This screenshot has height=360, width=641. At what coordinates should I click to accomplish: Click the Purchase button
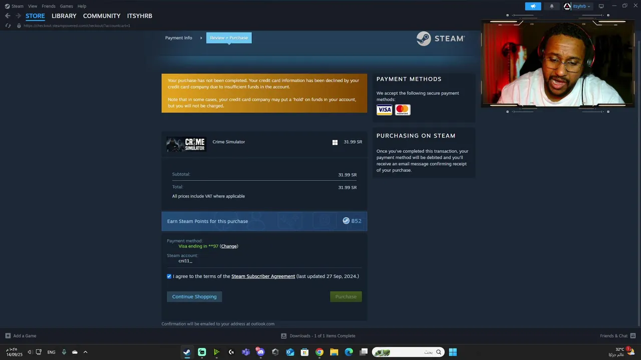click(x=346, y=297)
